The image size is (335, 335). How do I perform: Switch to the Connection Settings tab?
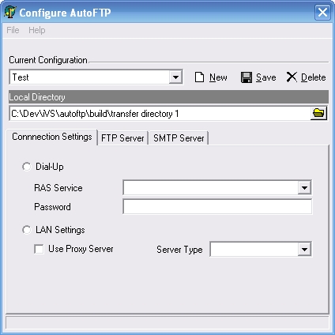[52, 137]
